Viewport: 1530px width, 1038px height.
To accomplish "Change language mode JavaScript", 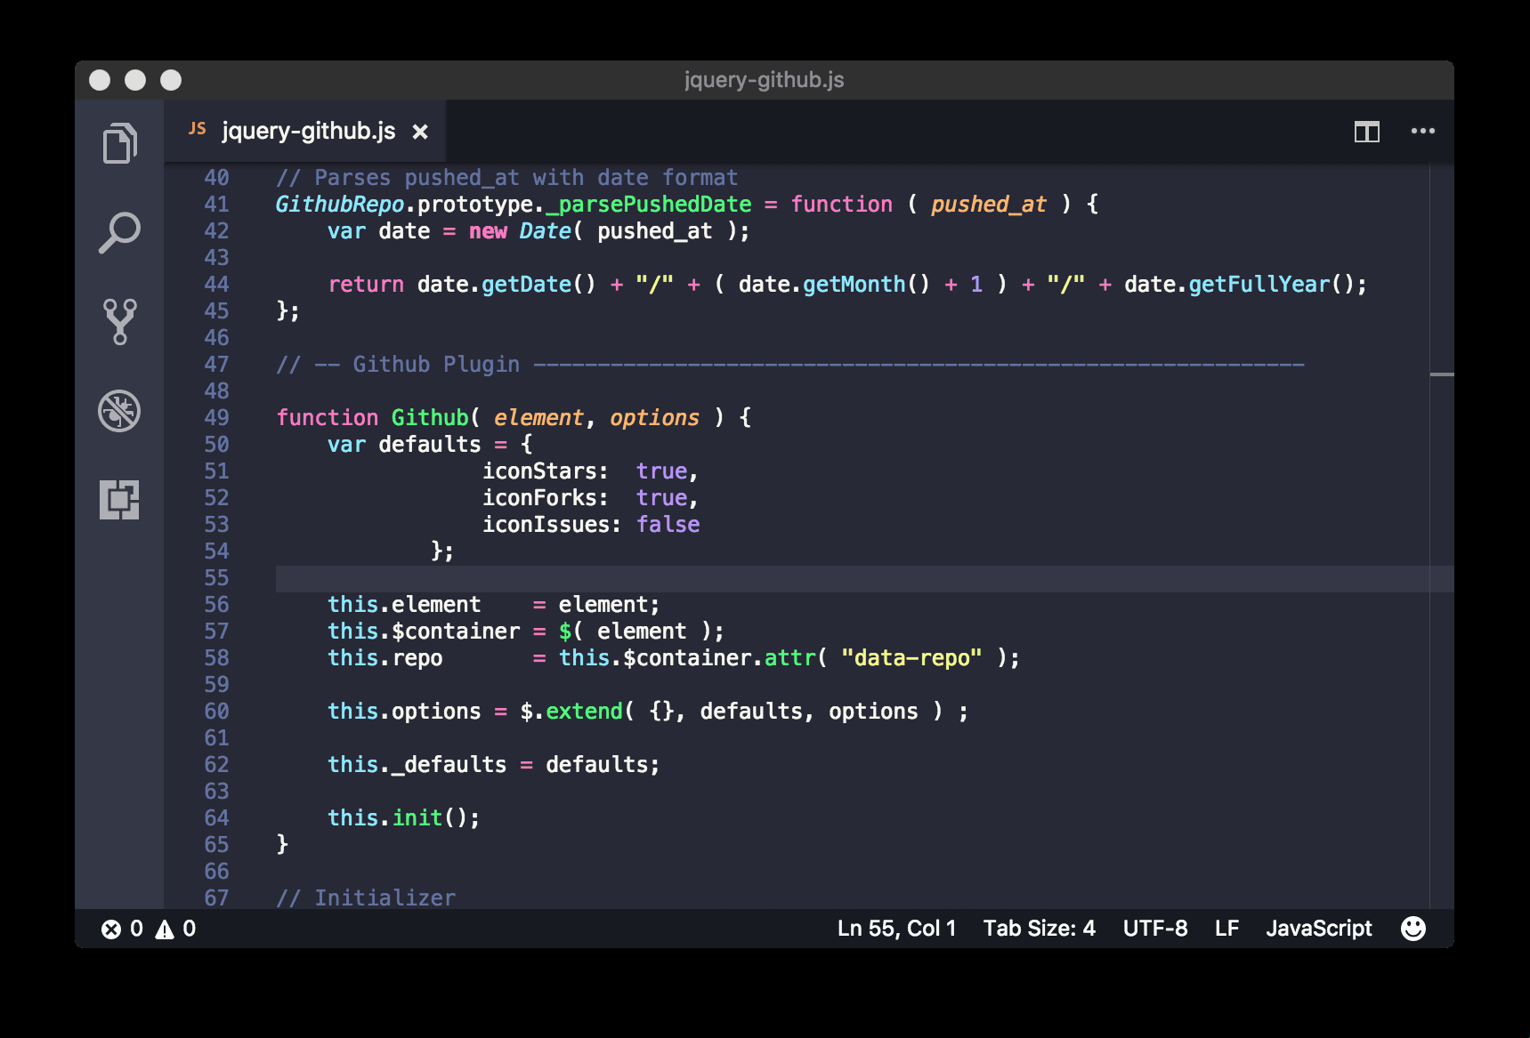I will (1319, 929).
